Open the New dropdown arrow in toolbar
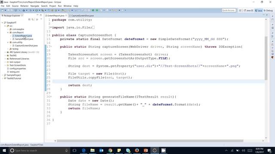Viewport: 275px width, 154px height. [5, 10]
